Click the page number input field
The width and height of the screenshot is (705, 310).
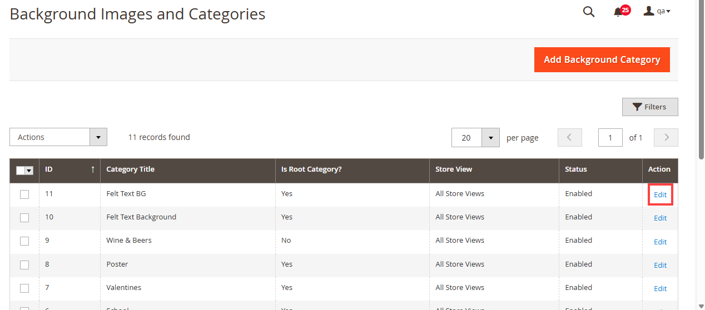coord(610,138)
